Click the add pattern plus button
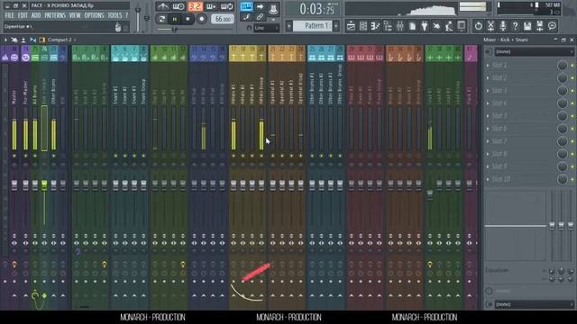The height and width of the screenshot is (324, 577). pos(336,26)
